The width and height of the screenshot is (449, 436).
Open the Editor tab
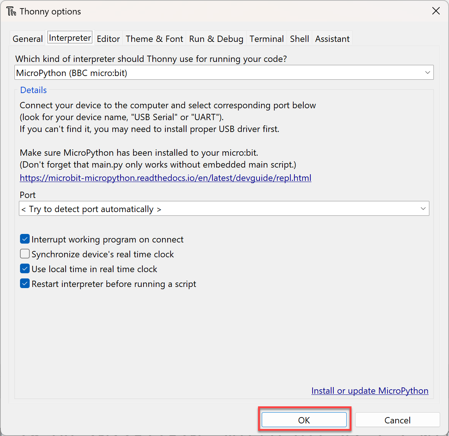(108, 39)
